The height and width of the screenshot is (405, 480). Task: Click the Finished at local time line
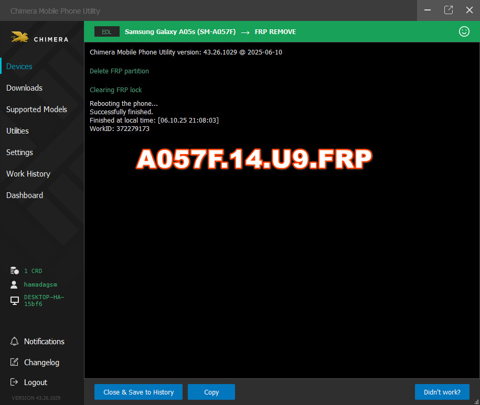click(154, 120)
